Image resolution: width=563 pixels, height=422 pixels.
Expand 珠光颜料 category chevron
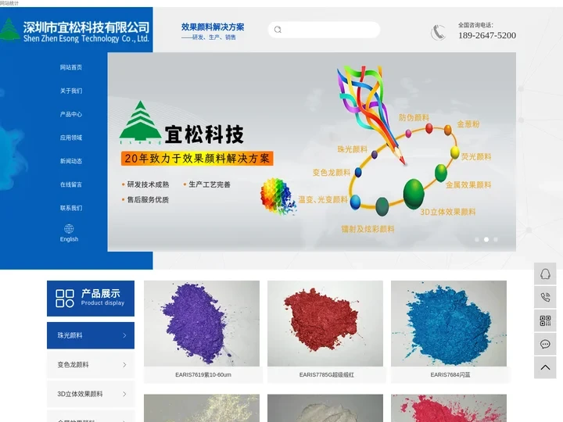tap(124, 335)
